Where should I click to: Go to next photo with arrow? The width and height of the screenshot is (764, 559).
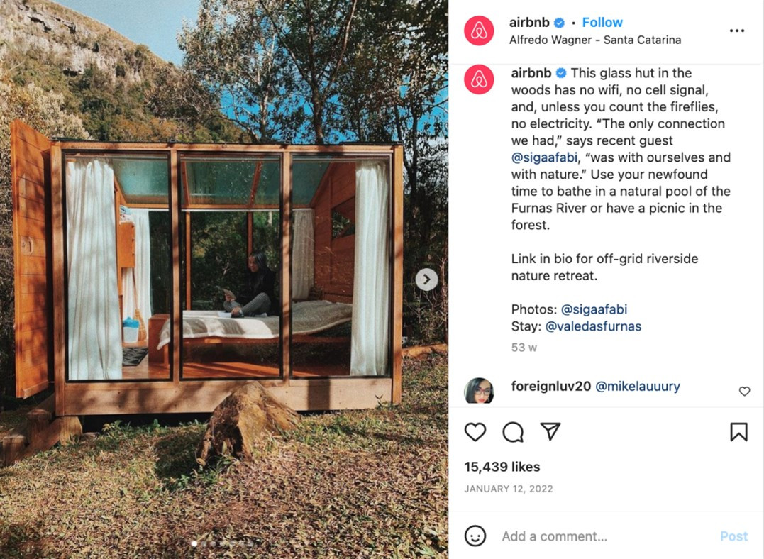point(426,279)
